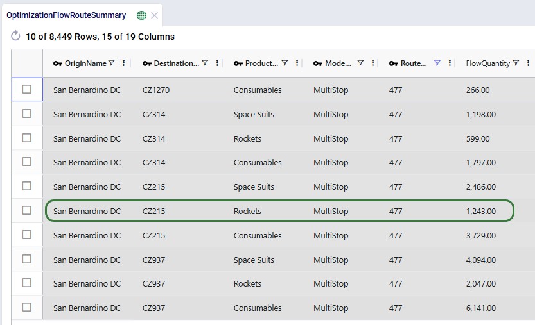Click flow quantity 1,243.00 cell

[x=481, y=211]
